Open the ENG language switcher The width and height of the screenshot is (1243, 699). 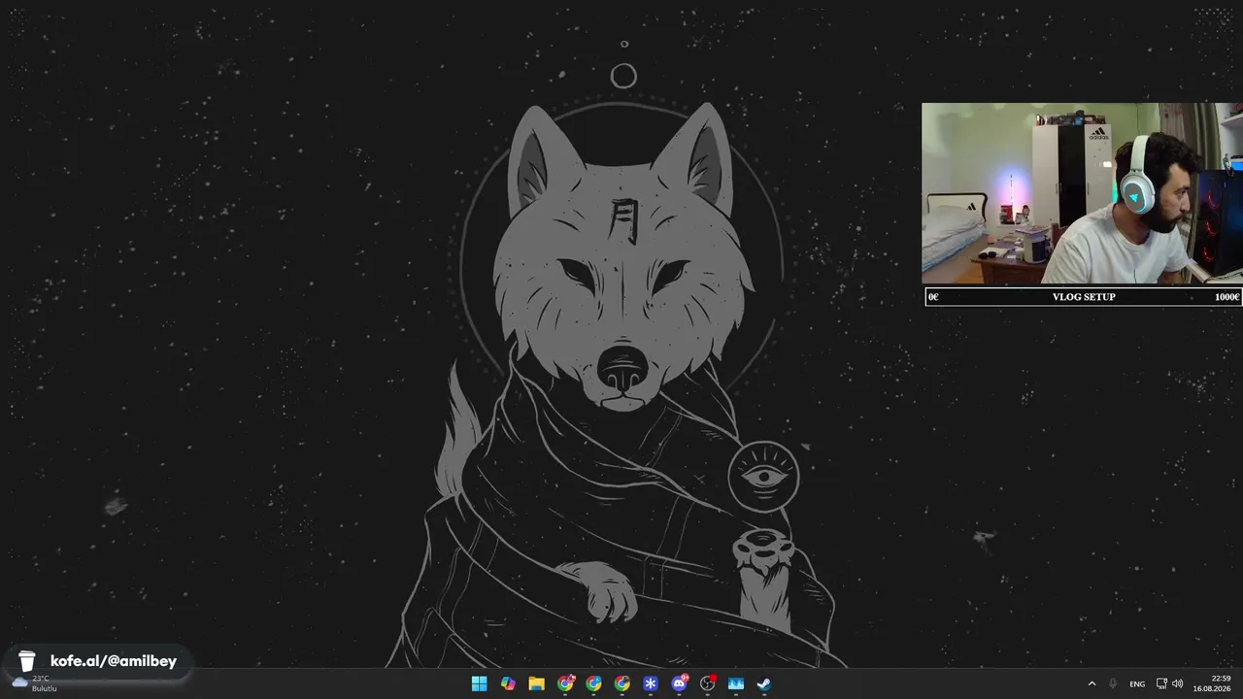coord(1137,683)
